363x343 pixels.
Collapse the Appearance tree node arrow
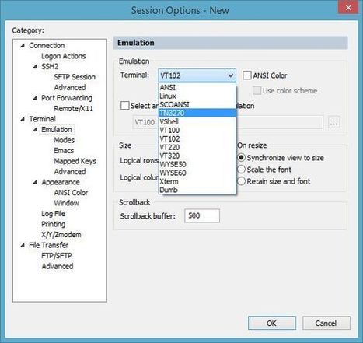click(x=35, y=182)
